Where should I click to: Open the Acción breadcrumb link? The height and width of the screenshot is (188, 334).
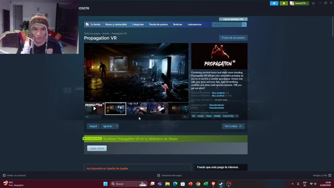[106, 33]
